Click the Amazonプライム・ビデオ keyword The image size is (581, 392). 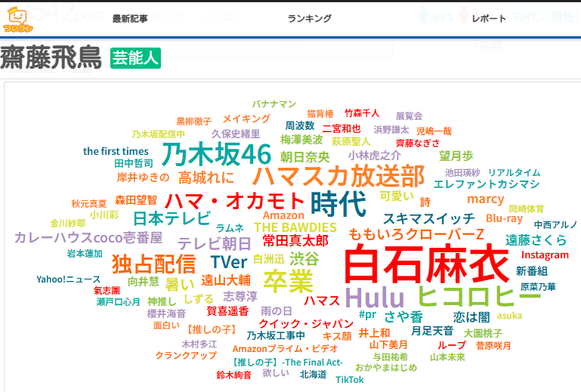[285, 349]
